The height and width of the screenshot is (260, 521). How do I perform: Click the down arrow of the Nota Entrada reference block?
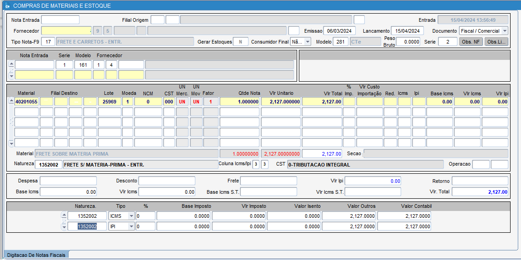(x=11, y=75)
